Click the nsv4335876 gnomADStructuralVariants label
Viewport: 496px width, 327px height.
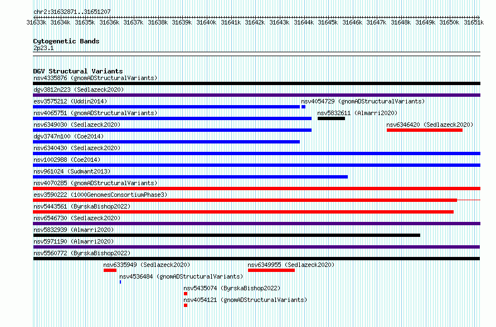tap(95, 78)
